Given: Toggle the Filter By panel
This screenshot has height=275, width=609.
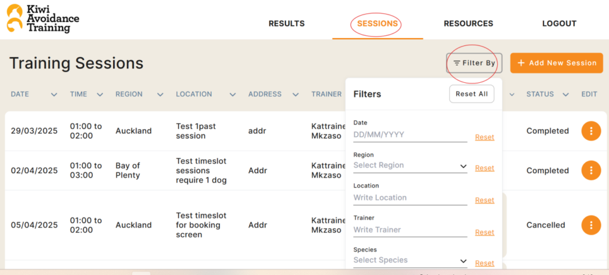Looking at the screenshot, I should click(x=474, y=63).
